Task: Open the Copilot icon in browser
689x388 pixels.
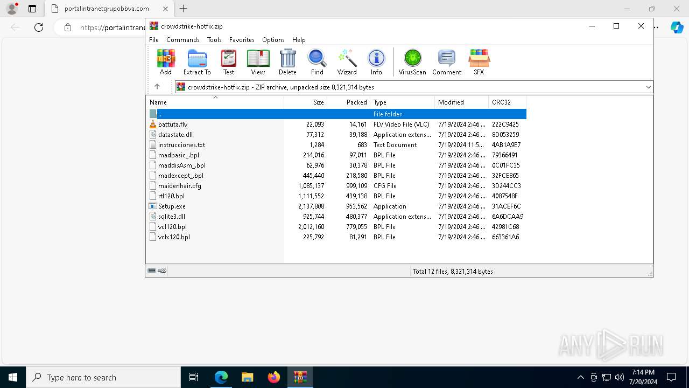Action: click(x=677, y=27)
